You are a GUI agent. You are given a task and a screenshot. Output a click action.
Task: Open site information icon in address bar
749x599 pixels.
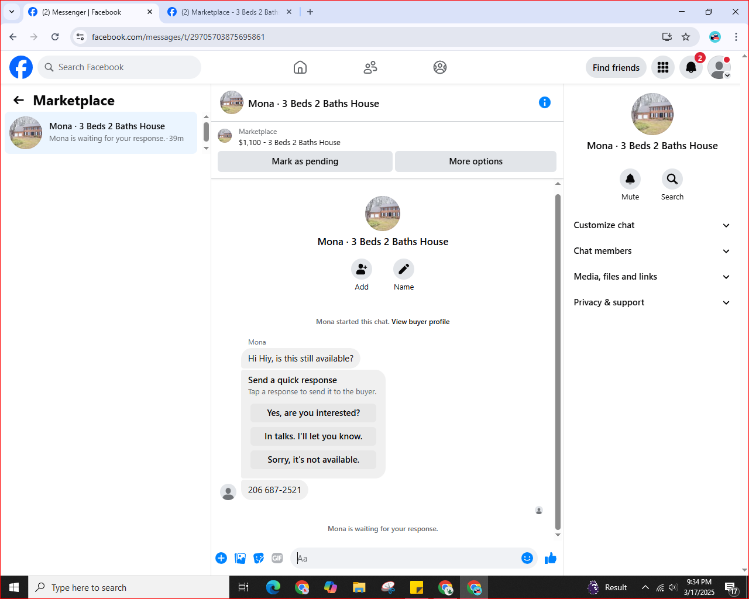(x=80, y=37)
